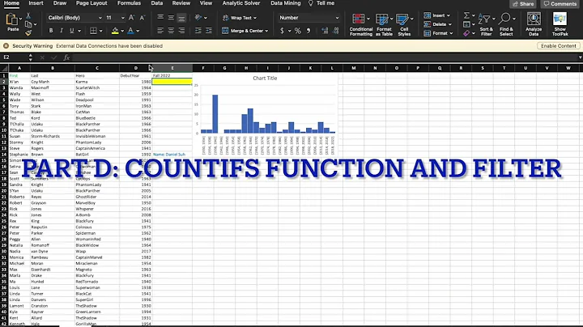Viewport: 583px width, 327px height.
Task: Select the yellow highlighted cell E2
Action: [172, 82]
